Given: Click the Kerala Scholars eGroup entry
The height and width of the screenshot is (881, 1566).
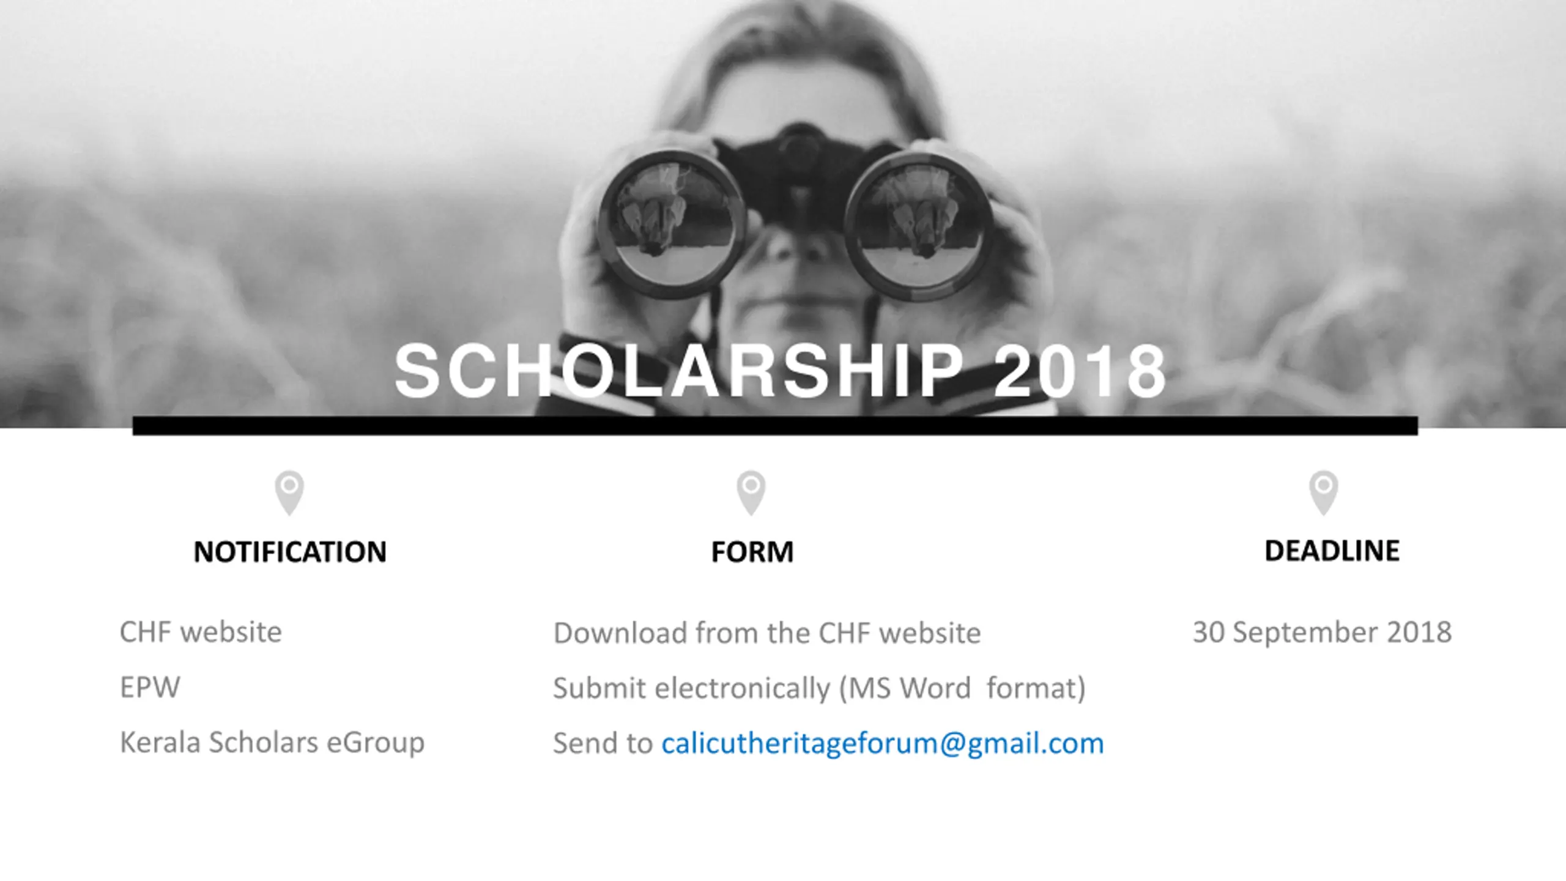Looking at the screenshot, I should (272, 743).
